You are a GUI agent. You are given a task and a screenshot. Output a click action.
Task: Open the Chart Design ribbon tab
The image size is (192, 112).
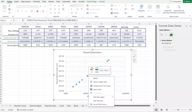pyautogui.click(x=92, y=2)
